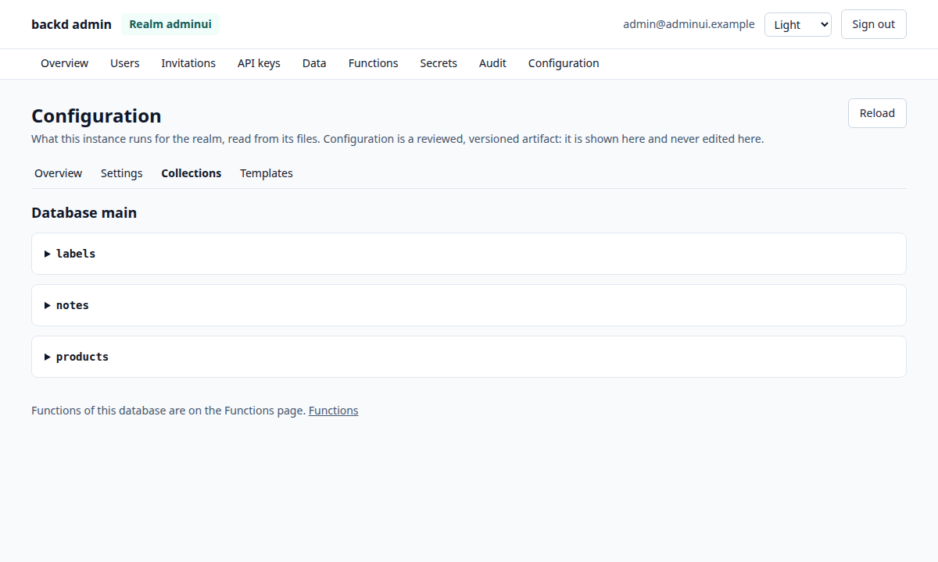Follow the underlined Functions link
Screen dimensions: 938x562
[x=334, y=411]
